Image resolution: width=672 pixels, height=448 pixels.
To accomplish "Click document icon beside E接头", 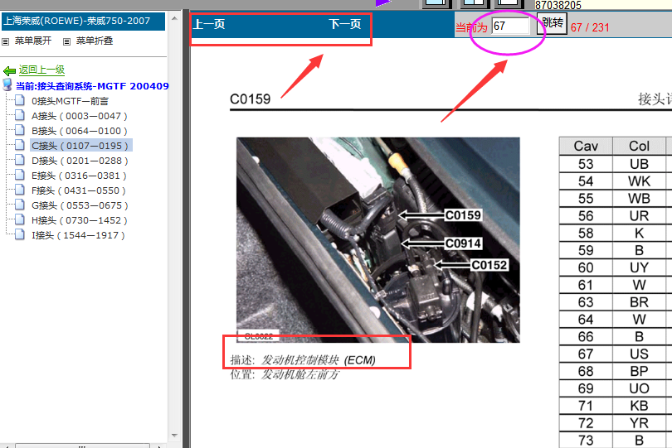I will 20,175.
